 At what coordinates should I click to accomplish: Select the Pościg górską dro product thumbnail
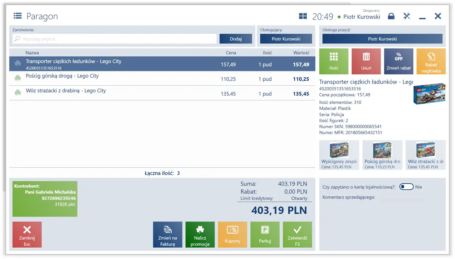382,155
